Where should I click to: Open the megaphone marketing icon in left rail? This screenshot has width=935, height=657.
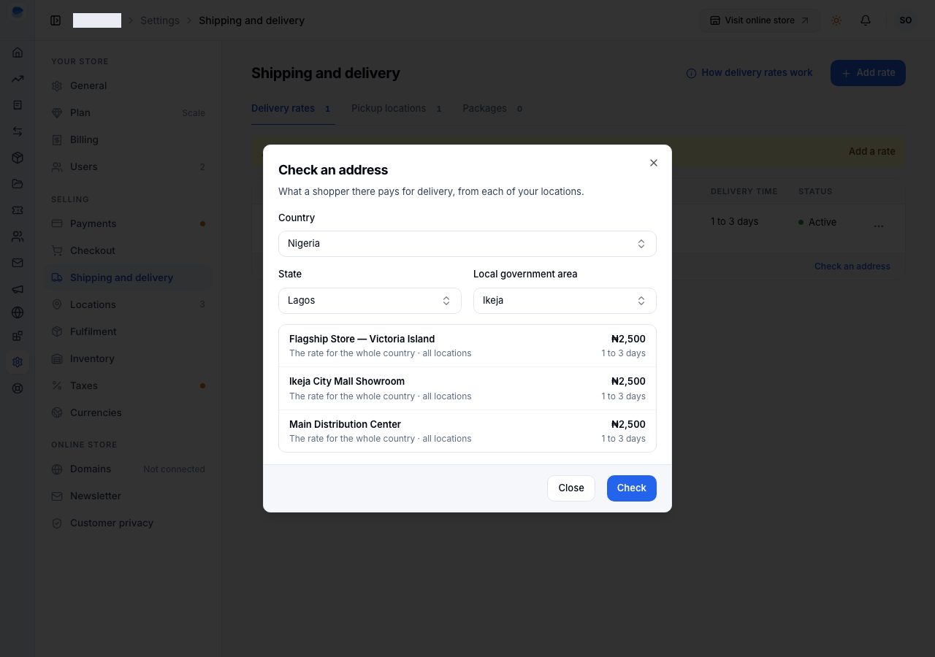click(18, 289)
